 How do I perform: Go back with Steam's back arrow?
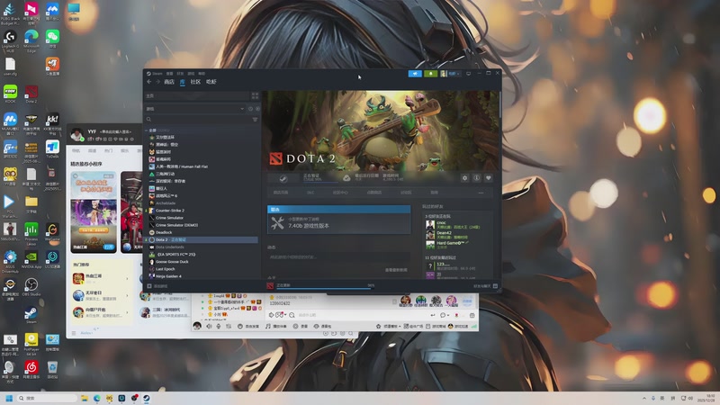point(148,82)
